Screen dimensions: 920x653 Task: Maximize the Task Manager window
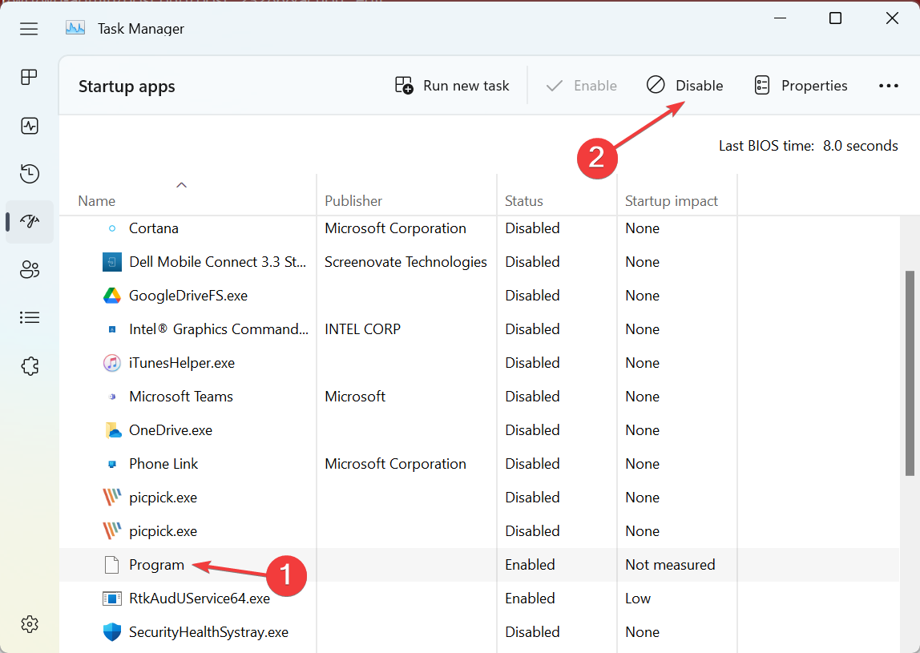836,18
